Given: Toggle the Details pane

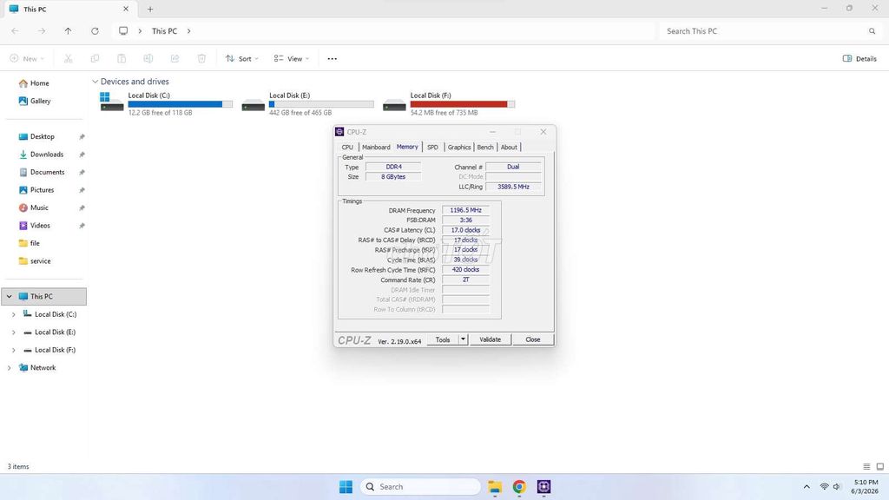Looking at the screenshot, I should [859, 58].
